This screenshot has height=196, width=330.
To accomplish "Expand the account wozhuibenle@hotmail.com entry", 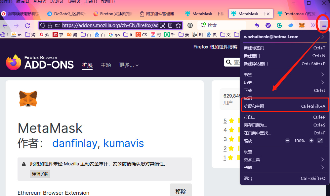I will (285, 37).
